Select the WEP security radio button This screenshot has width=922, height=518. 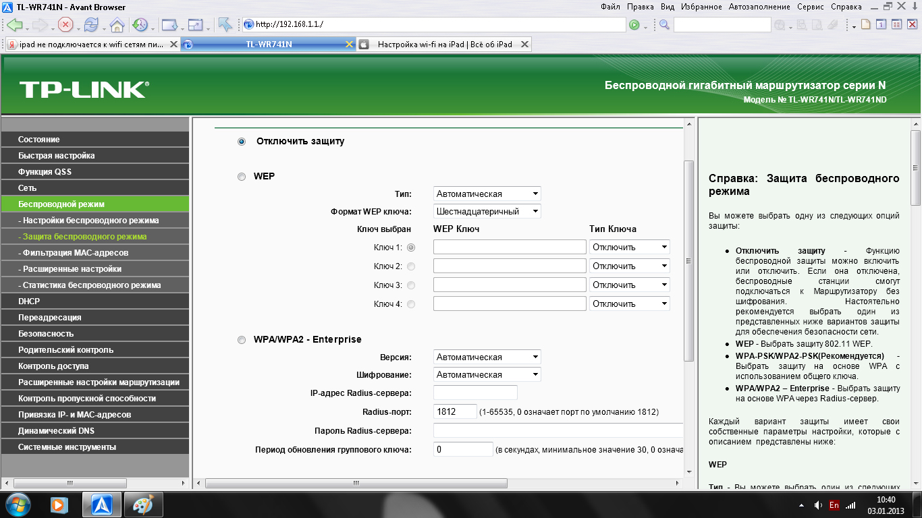(242, 177)
